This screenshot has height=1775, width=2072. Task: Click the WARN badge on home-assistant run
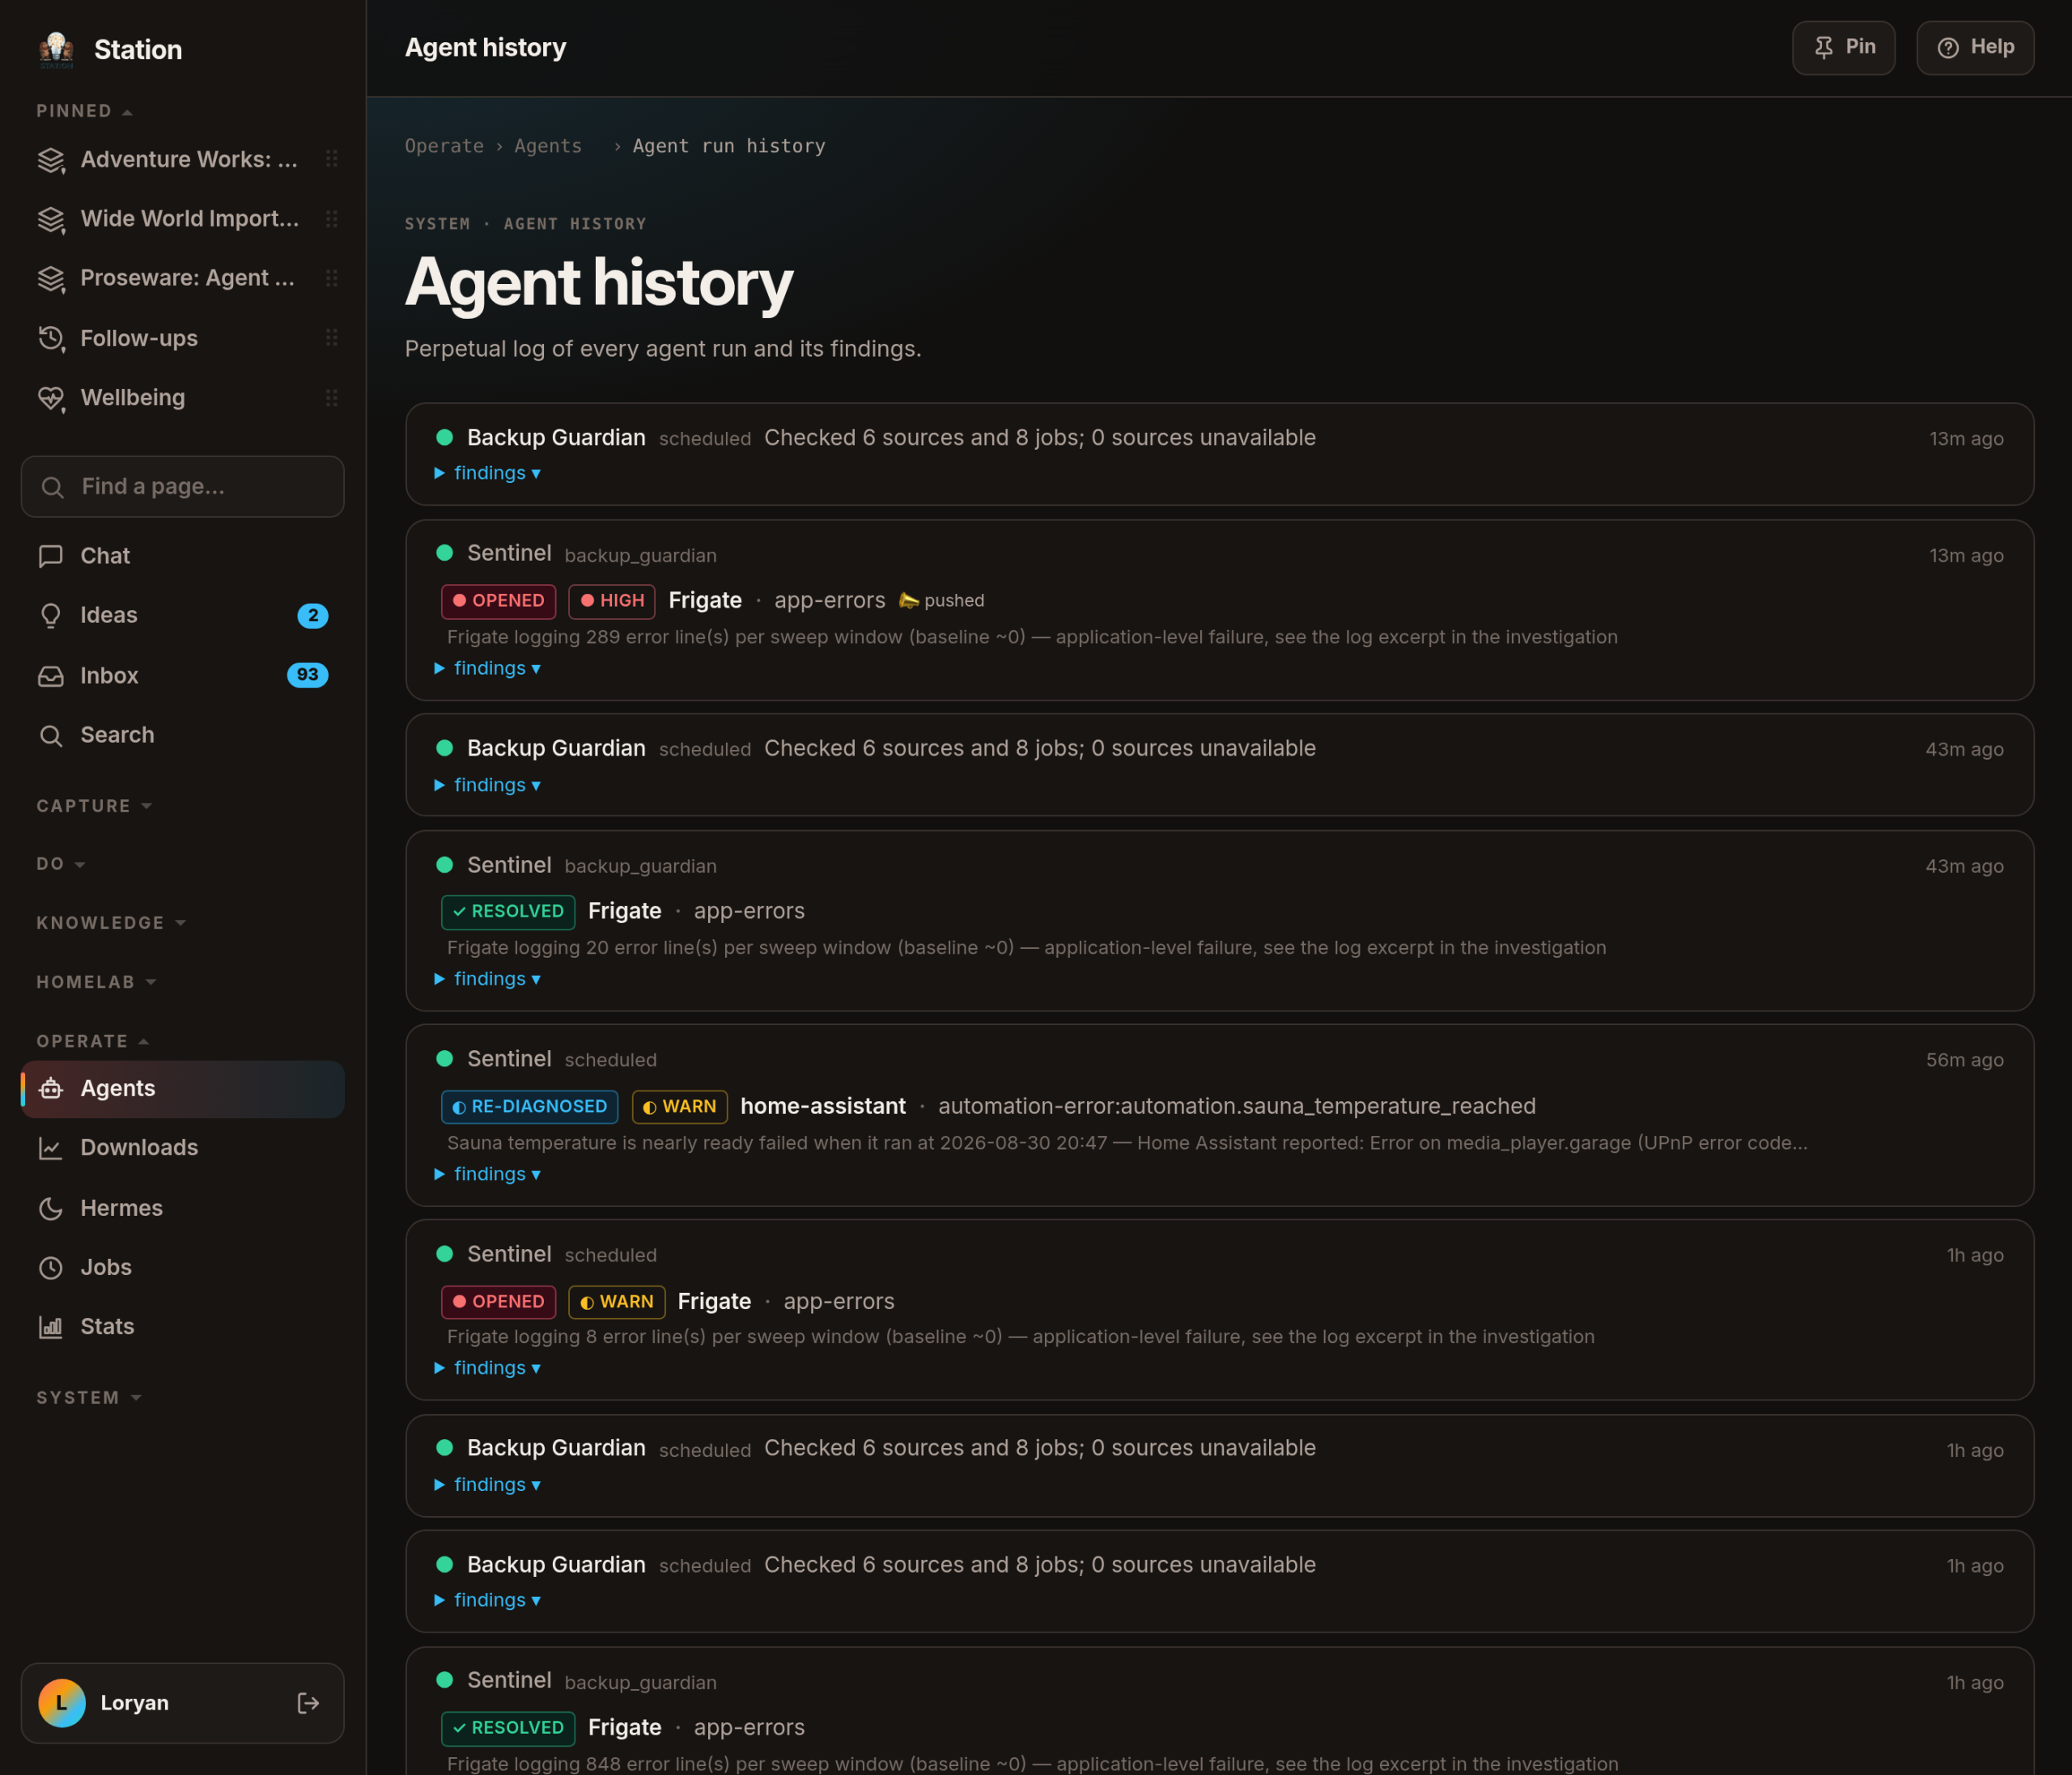click(x=679, y=1107)
